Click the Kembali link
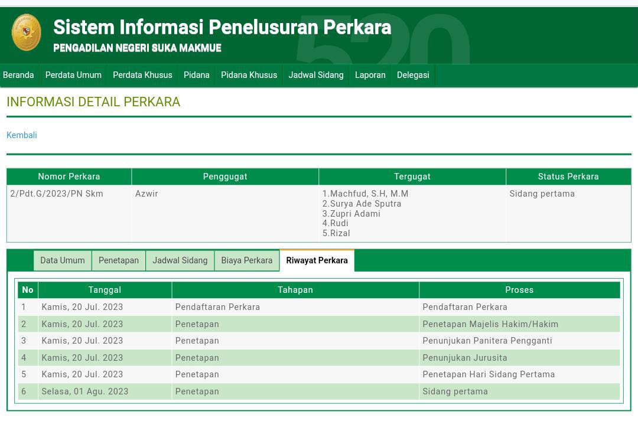Viewport: 638px width, 431px height. (x=22, y=135)
